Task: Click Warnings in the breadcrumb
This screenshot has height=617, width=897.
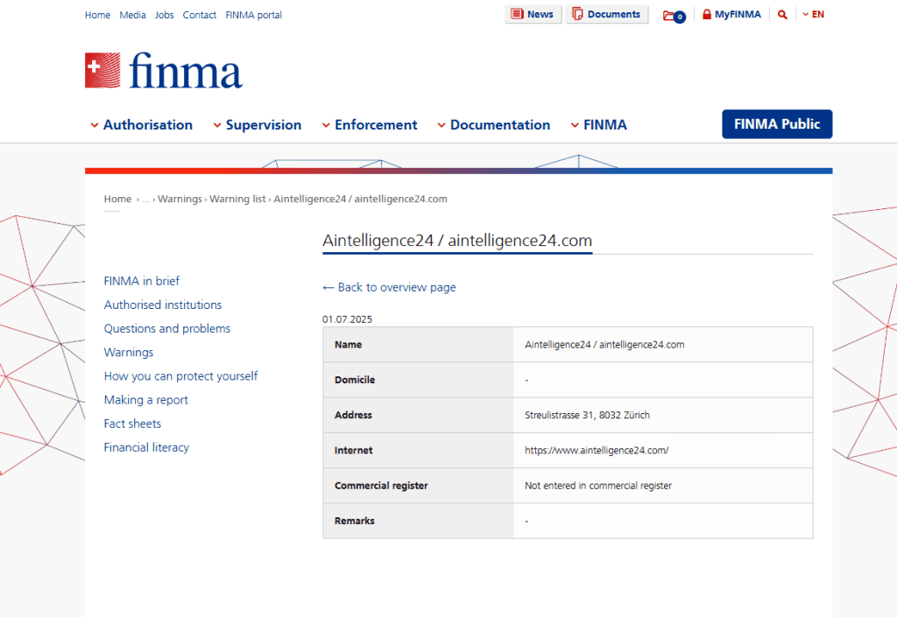Action: (180, 199)
